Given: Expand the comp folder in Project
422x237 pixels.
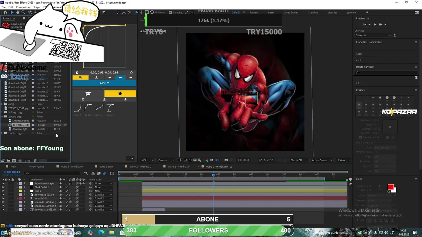Looking at the screenshot, I should 2,104.
